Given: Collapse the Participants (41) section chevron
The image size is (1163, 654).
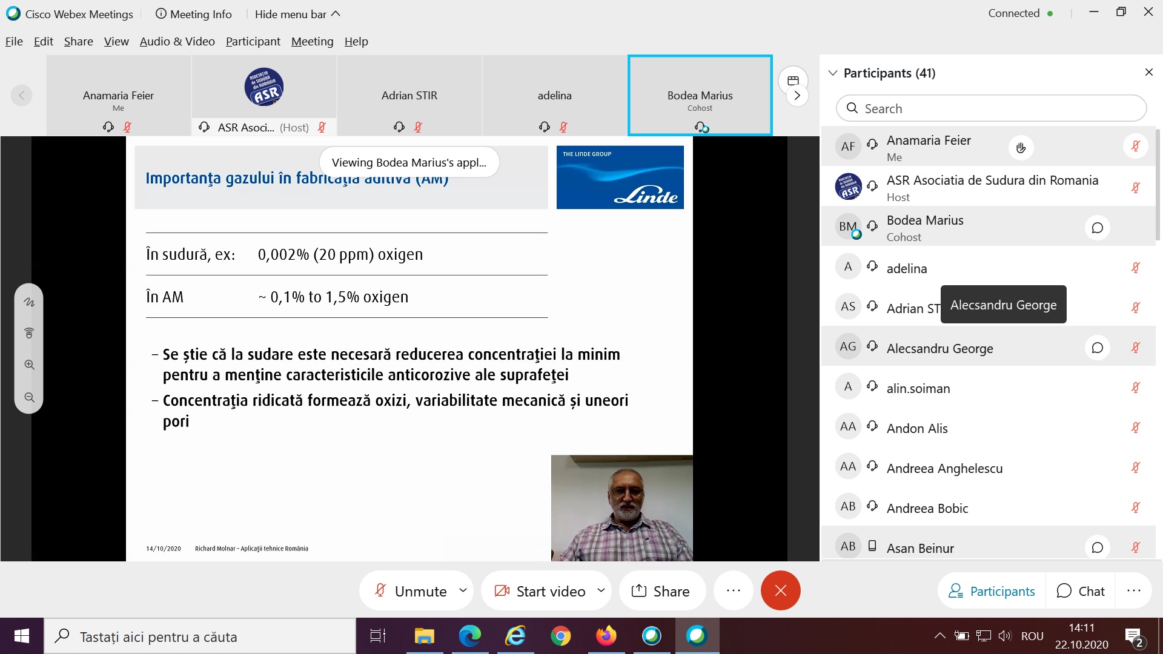Looking at the screenshot, I should point(833,73).
